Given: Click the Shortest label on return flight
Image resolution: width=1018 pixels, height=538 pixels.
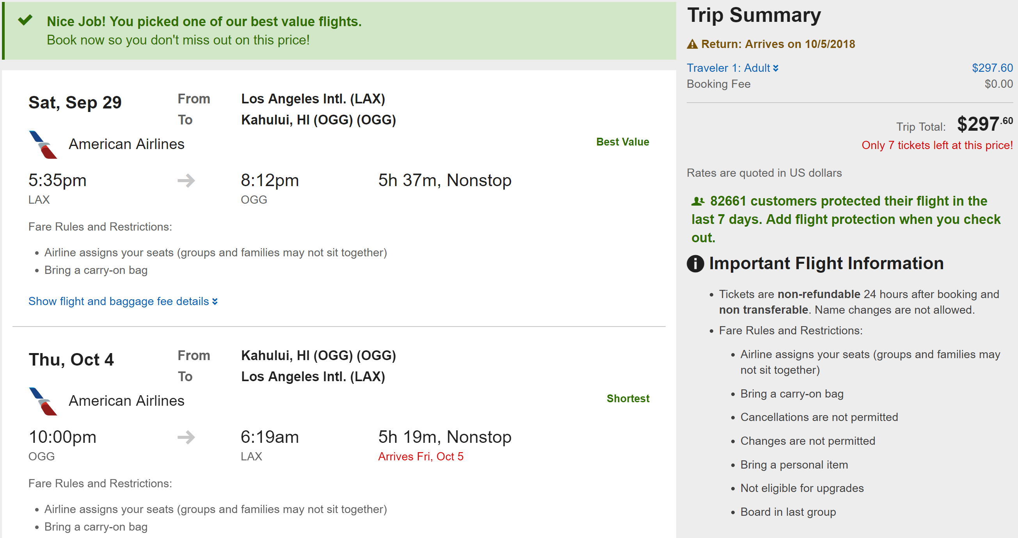Looking at the screenshot, I should 627,399.
